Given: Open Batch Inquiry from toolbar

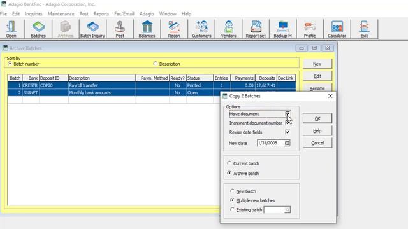Looking at the screenshot, I should point(92,29).
